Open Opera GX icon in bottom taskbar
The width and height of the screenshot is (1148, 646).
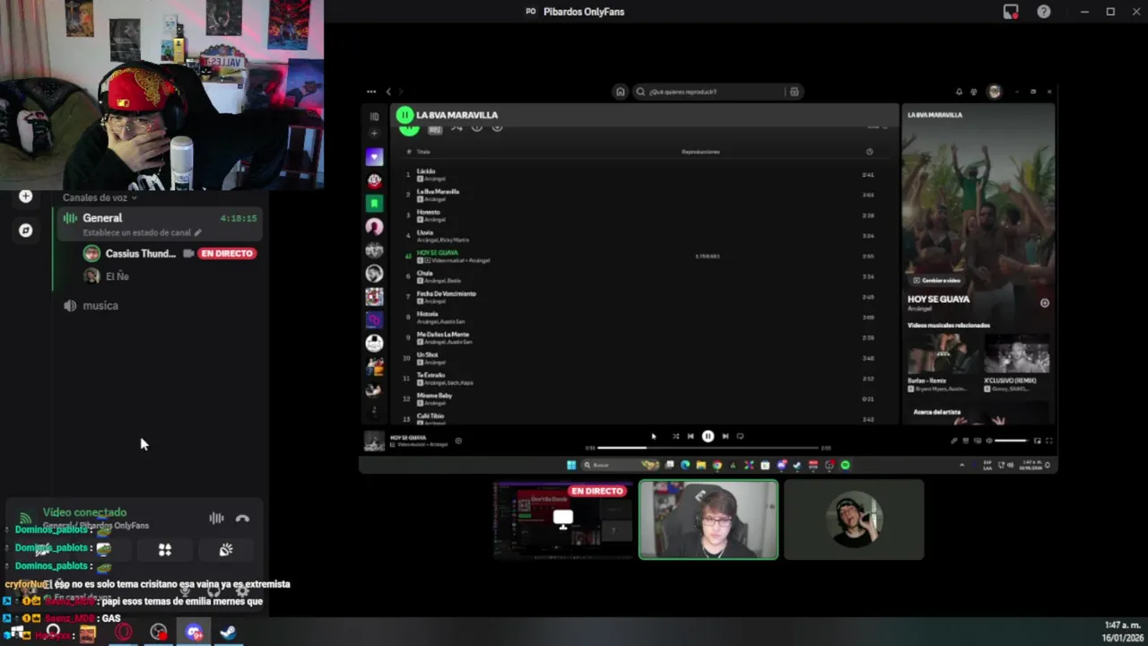(123, 633)
